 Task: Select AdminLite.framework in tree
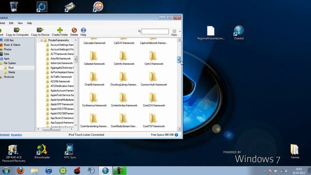62,63
